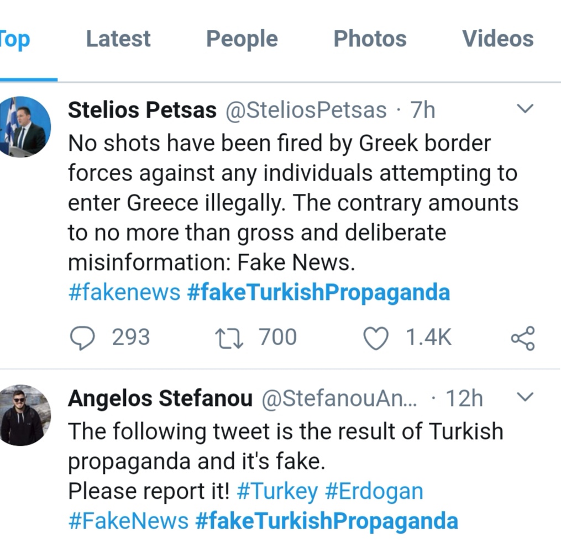
Task: Show the Photos tab
Action: (370, 39)
